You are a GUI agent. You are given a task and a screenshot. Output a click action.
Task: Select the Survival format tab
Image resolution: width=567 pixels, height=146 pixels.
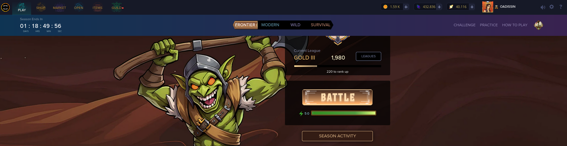click(x=321, y=25)
